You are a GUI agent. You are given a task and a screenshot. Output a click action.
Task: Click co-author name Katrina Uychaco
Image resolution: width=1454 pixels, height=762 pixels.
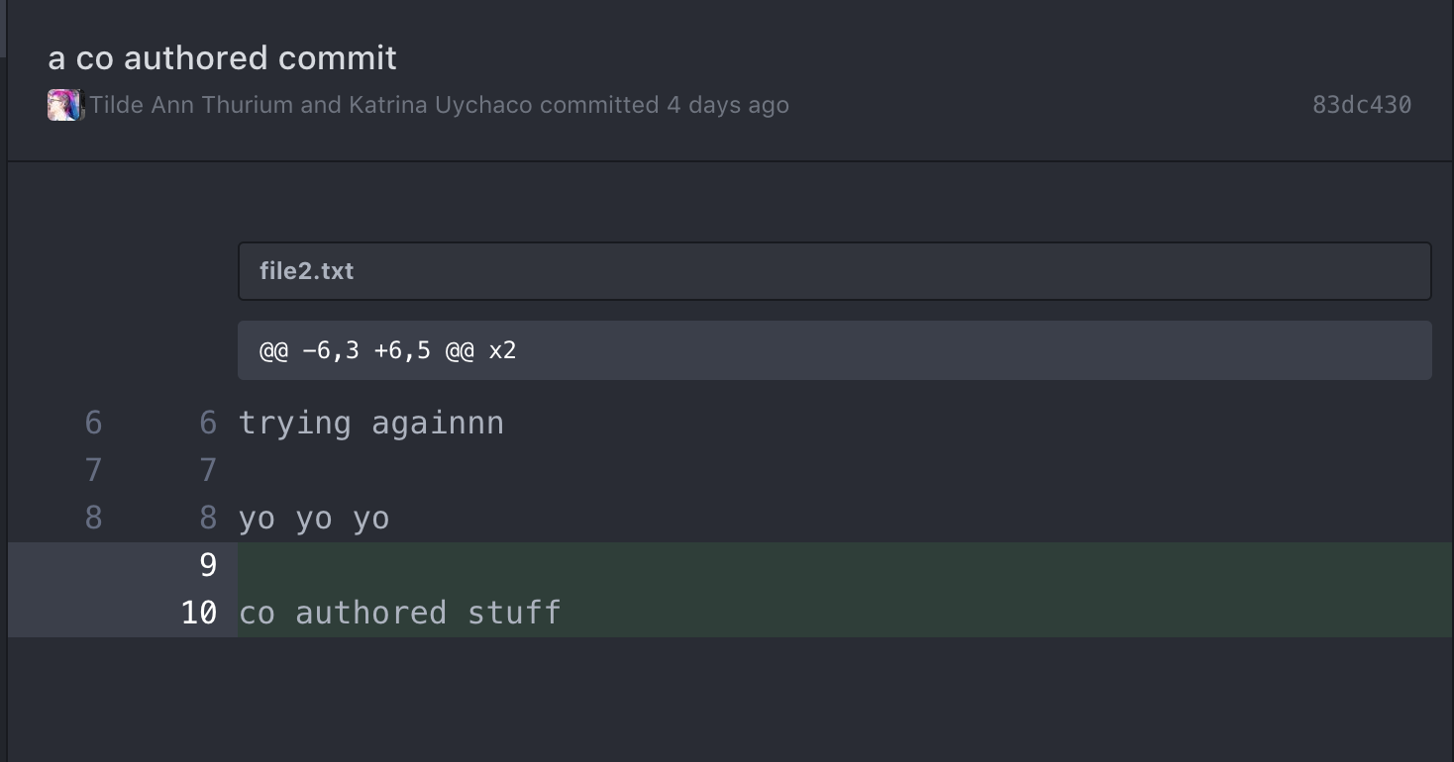440,105
